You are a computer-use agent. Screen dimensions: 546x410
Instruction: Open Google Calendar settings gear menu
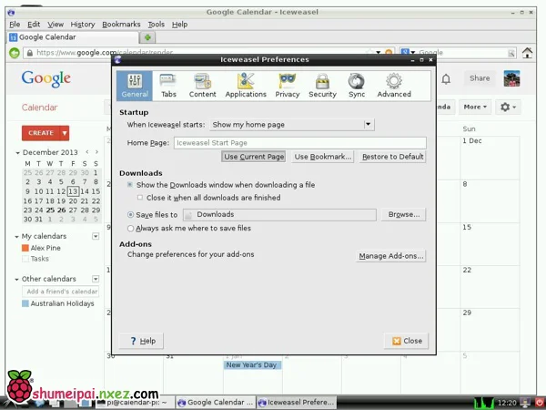coord(508,107)
